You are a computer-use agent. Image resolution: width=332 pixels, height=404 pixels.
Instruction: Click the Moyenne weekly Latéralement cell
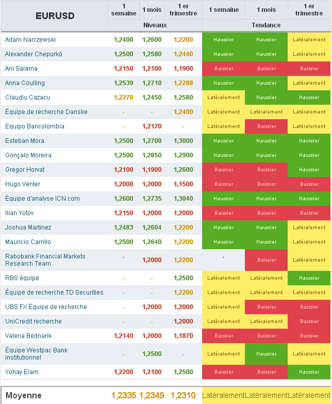coord(223,395)
